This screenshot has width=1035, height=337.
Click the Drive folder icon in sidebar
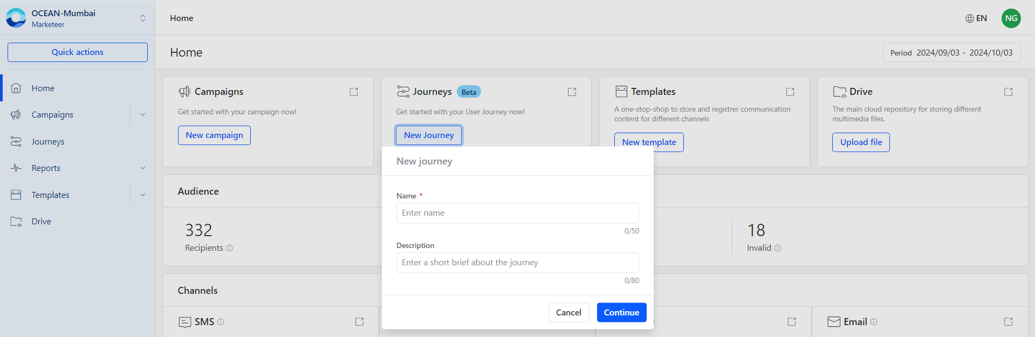click(16, 221)
